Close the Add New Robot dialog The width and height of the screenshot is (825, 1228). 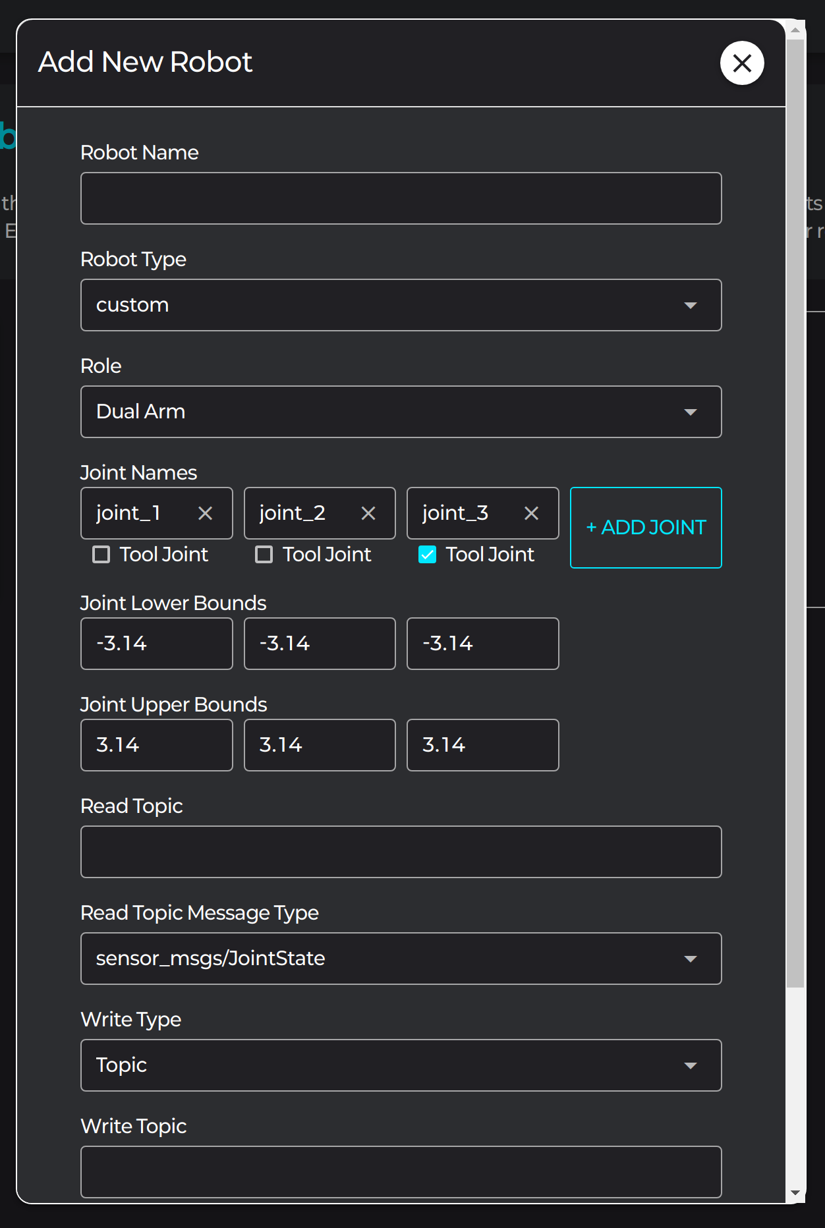(742, 63)
